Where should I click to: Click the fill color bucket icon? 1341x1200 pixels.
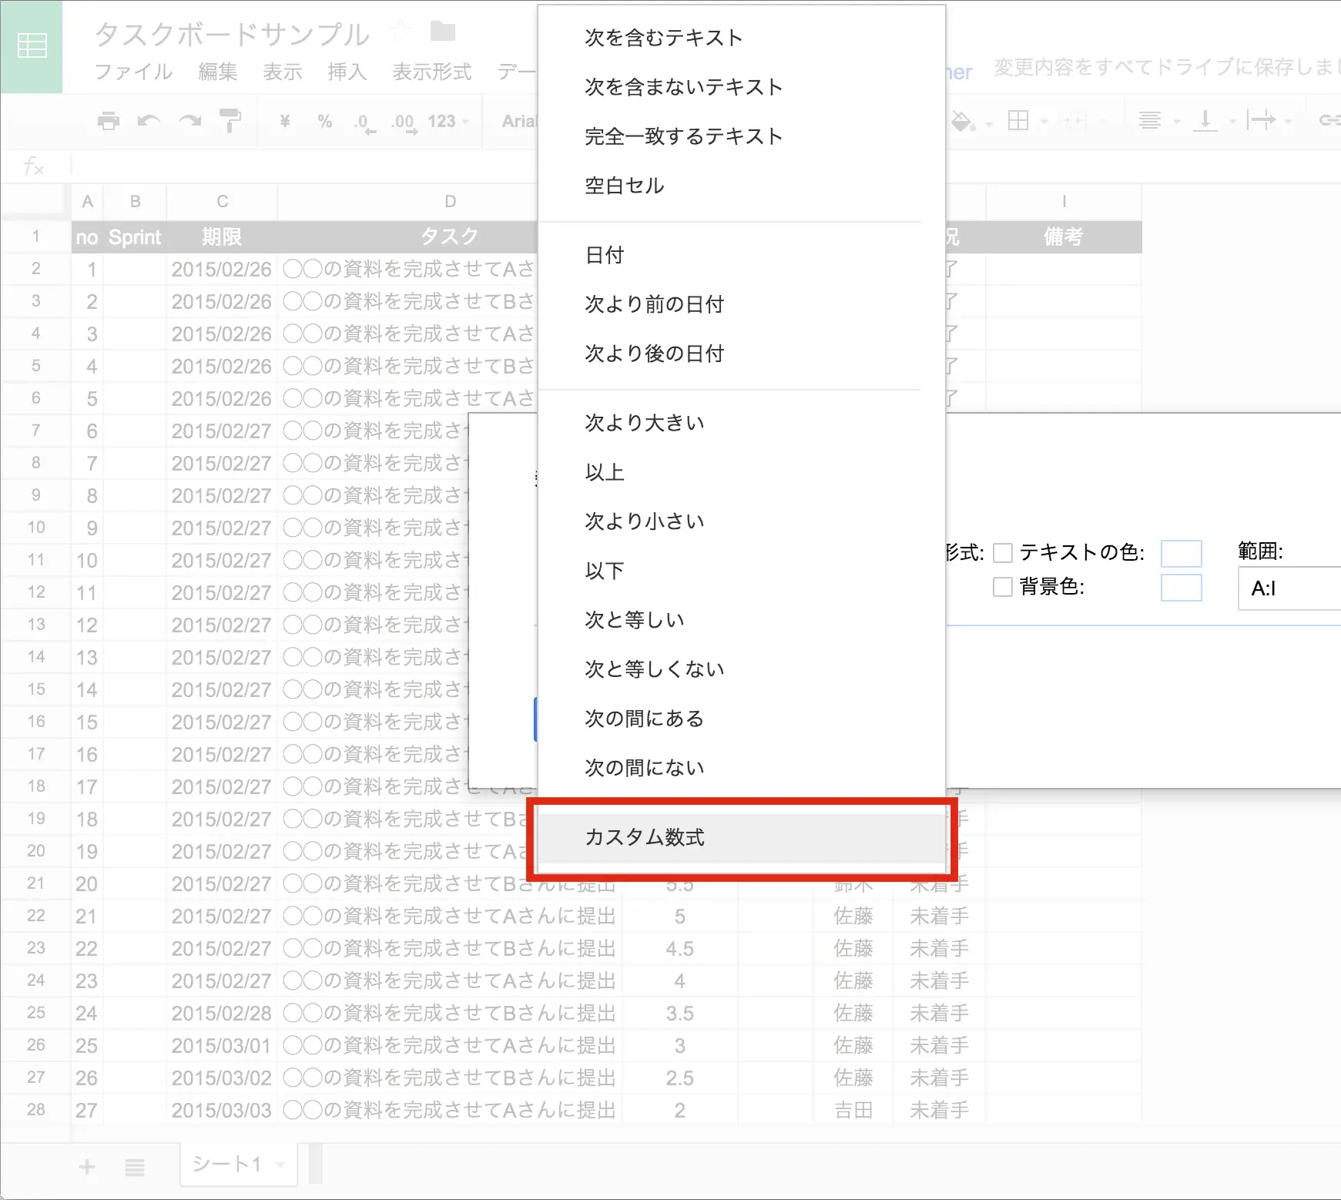click(963, 121)
